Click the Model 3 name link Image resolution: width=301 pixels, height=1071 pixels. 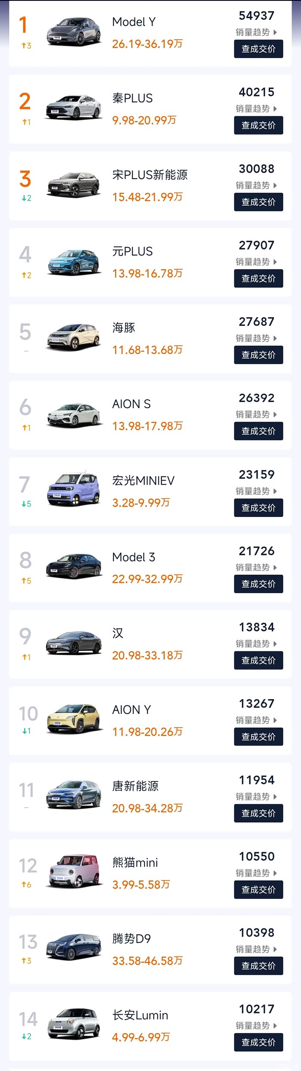click(133, 557)
